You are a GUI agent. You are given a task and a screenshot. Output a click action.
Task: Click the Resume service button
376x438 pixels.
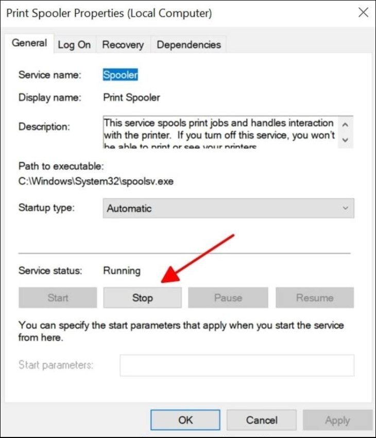coord(314,298)
